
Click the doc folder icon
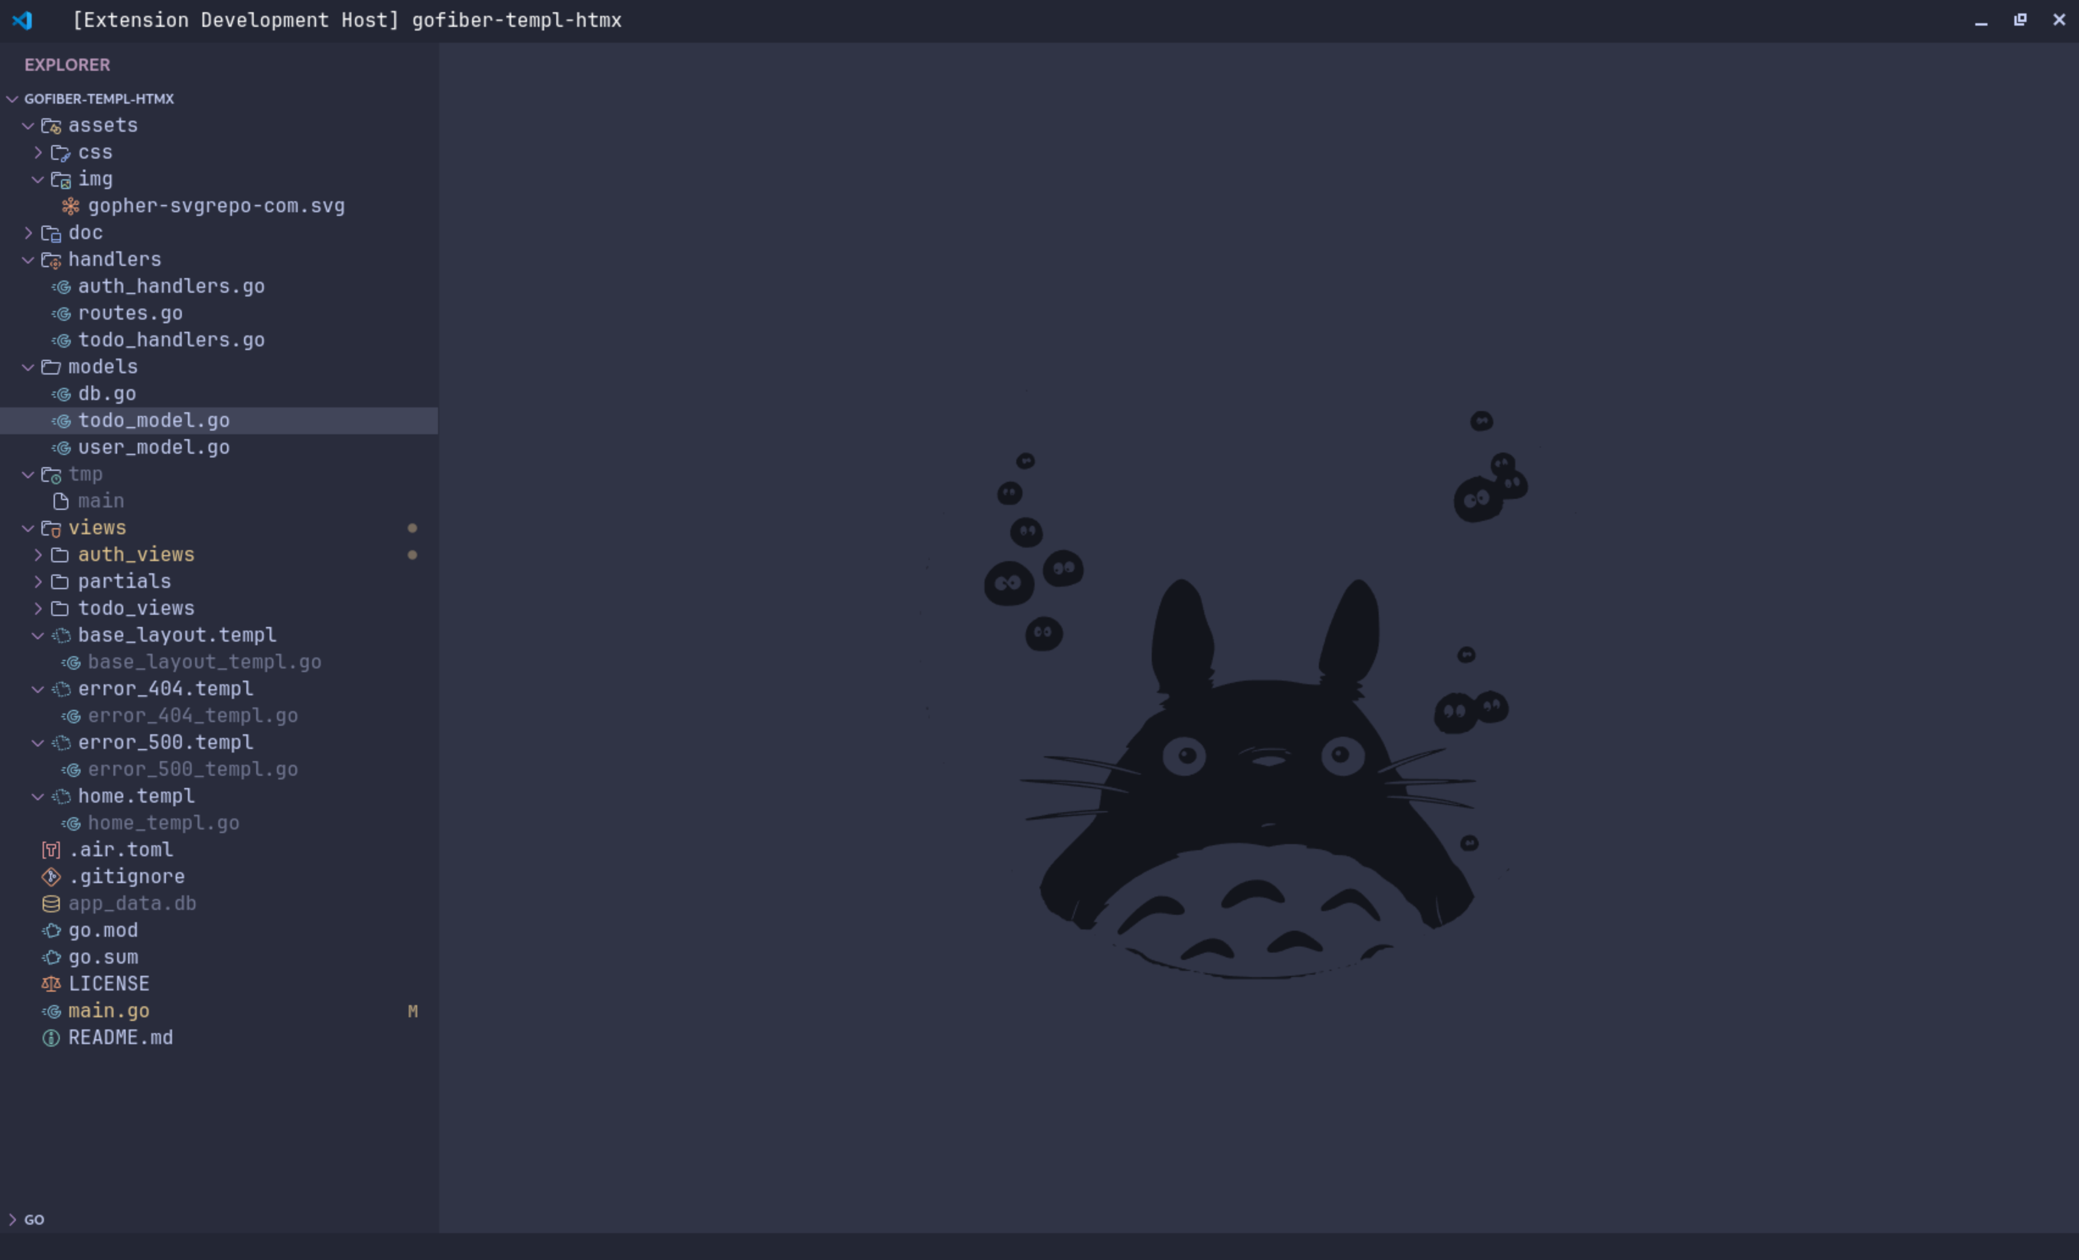pos(51,233)
